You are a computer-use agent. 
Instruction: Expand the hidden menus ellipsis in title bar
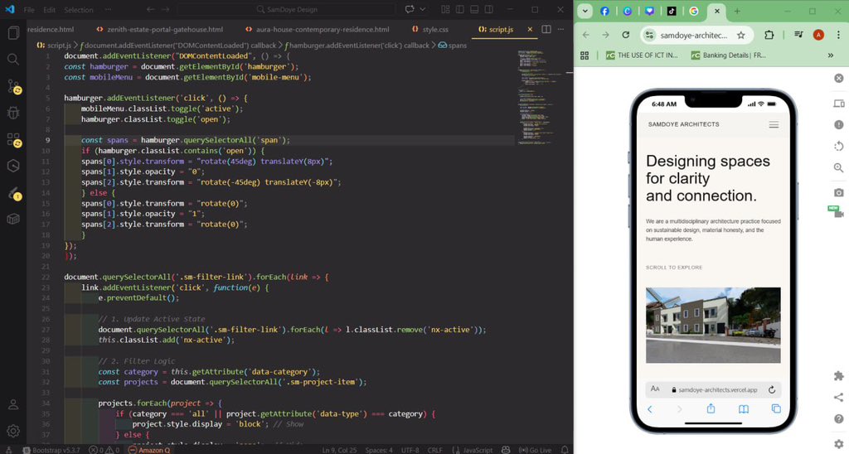(x=108, y=10)
